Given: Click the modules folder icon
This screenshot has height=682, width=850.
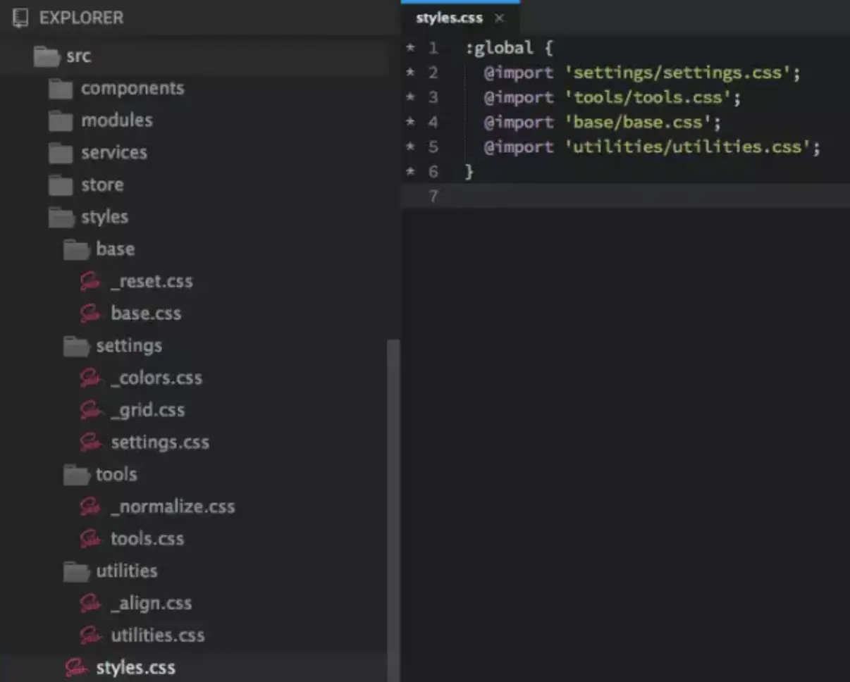Looking at the screenshot, I should (61, 120).
